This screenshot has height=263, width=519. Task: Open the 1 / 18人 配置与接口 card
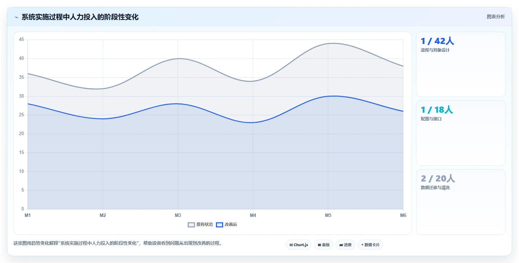461,133
